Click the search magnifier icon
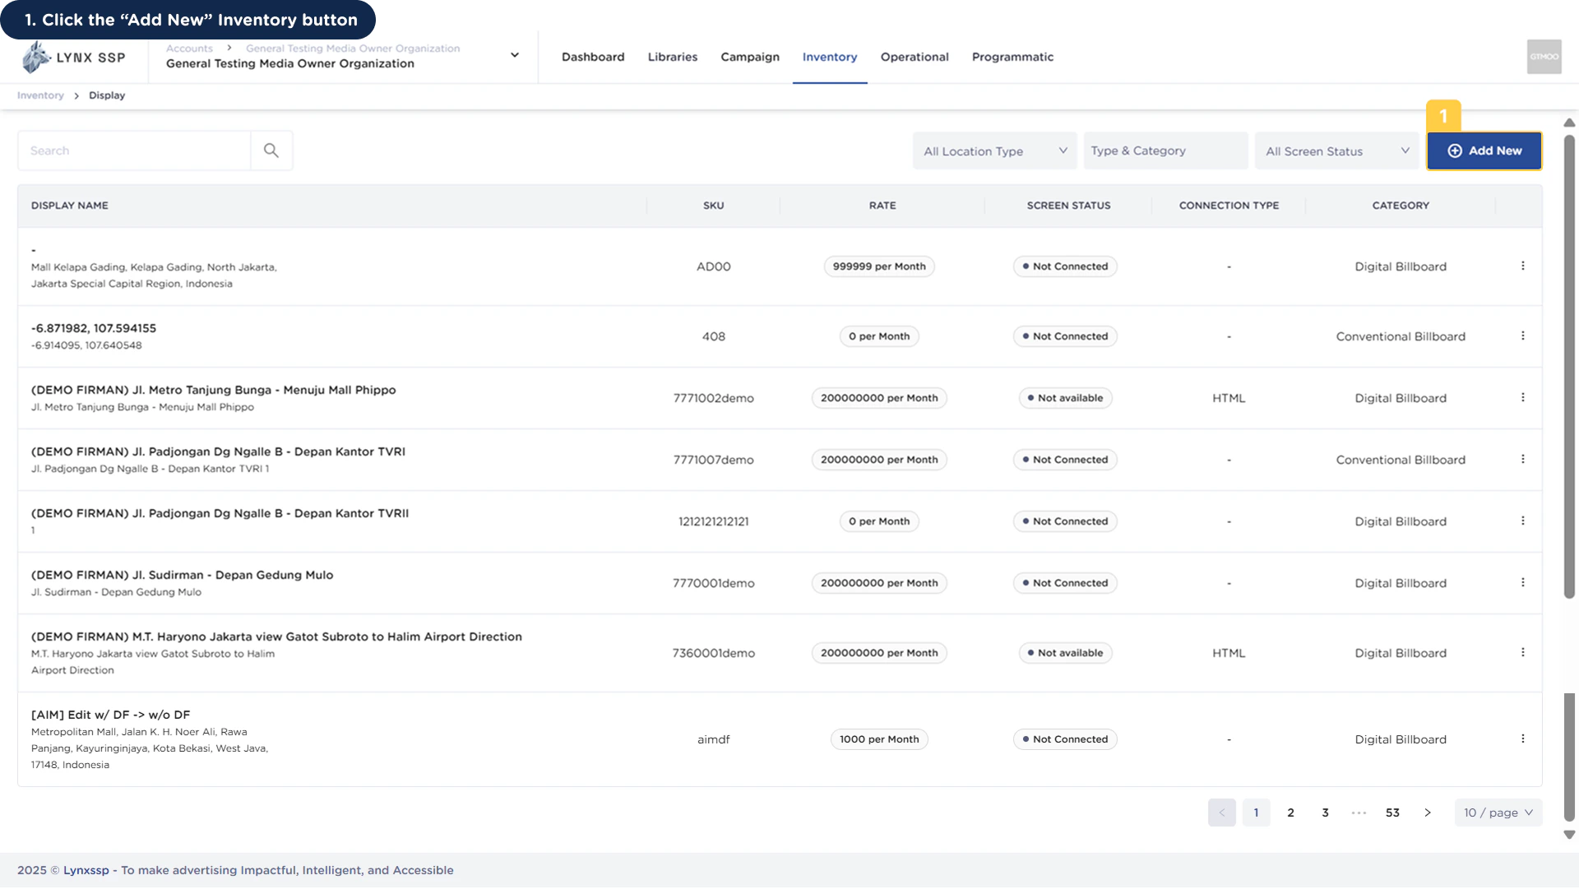 (271, 150)
